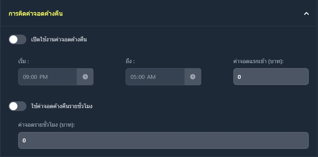318x157 pixels.
Task: Open the clock picker for end time
Action: point(193,77)
